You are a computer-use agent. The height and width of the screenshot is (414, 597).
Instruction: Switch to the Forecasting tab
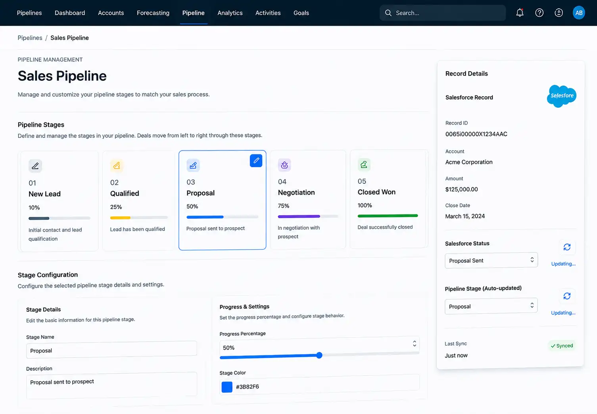pyautogui.click(x=153, y=13)
